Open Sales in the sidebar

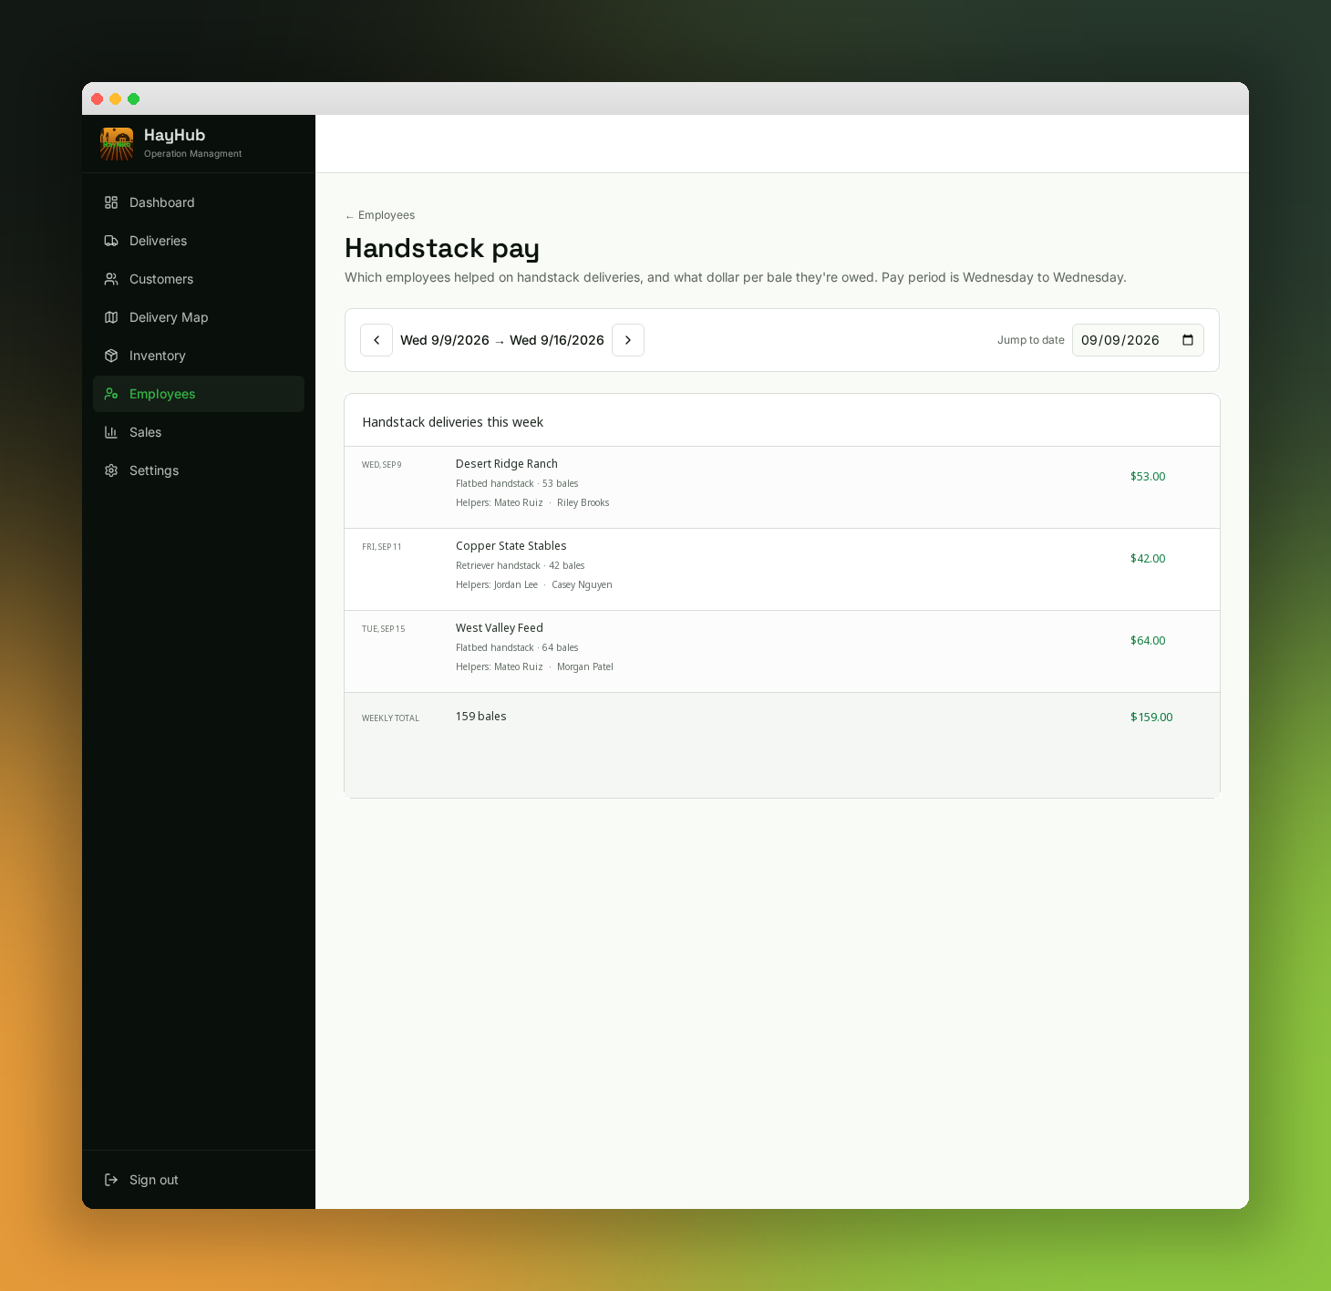tap(199, 432)
